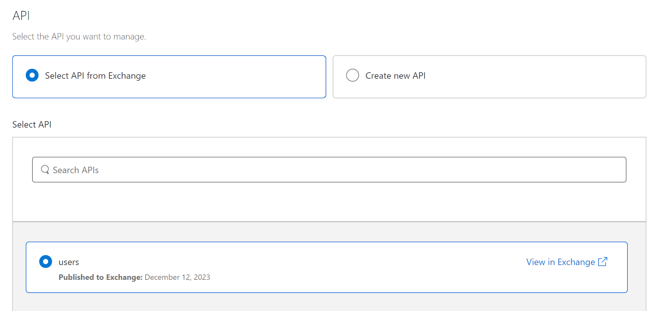This screenshot has width=648, height=311.
Task: Focus the Search APIs input field
Action: point(329,170)
